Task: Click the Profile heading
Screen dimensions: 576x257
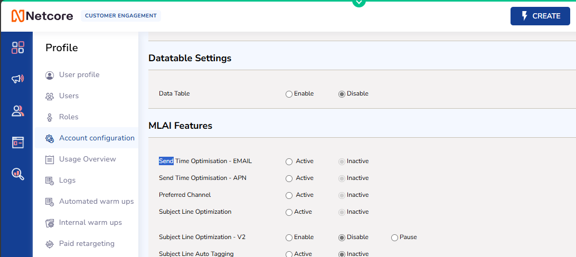Action: pos(62,48)
